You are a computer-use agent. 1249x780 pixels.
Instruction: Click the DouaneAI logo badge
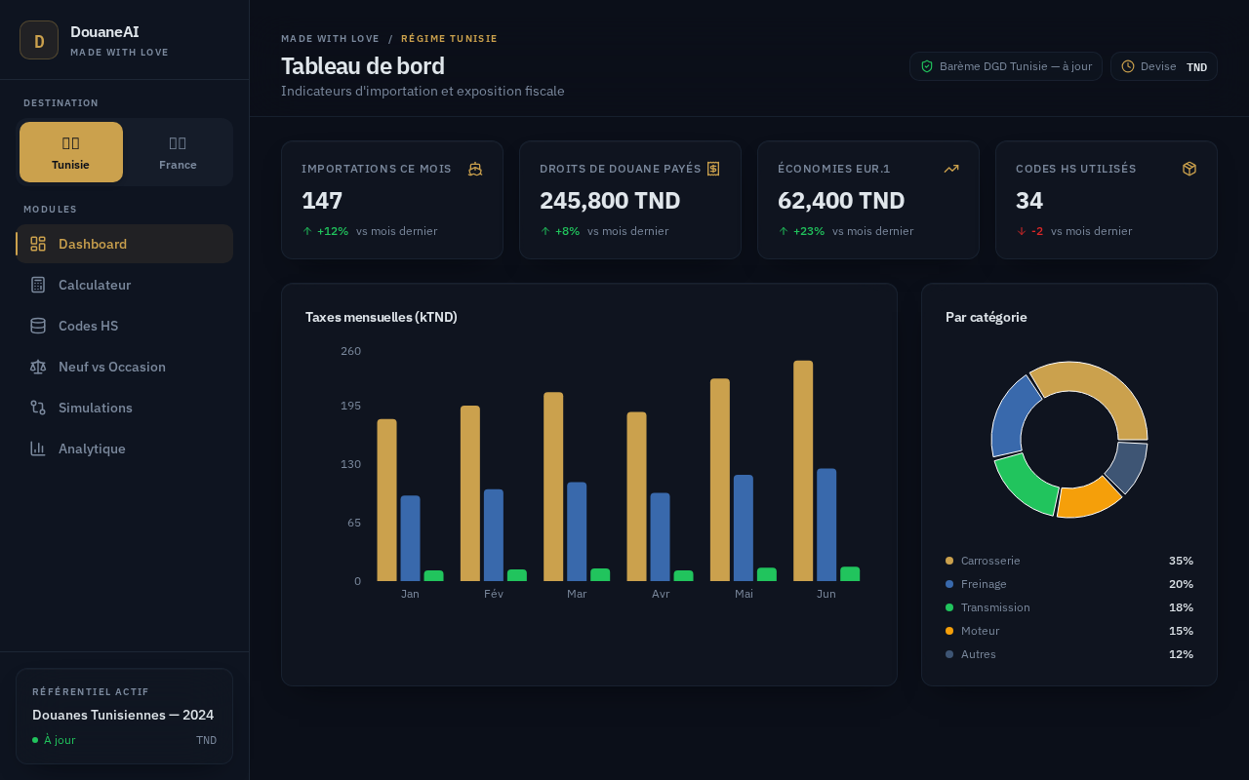[x=39, y=40]
